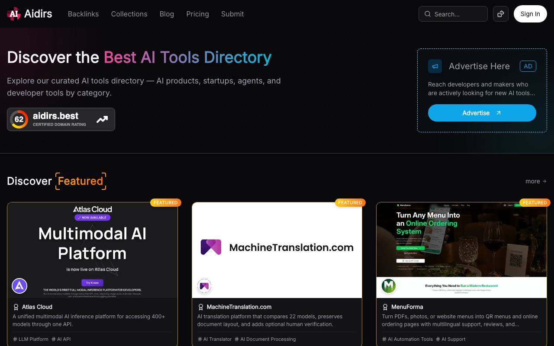Open the MenuForma card title link

point(407,307)
